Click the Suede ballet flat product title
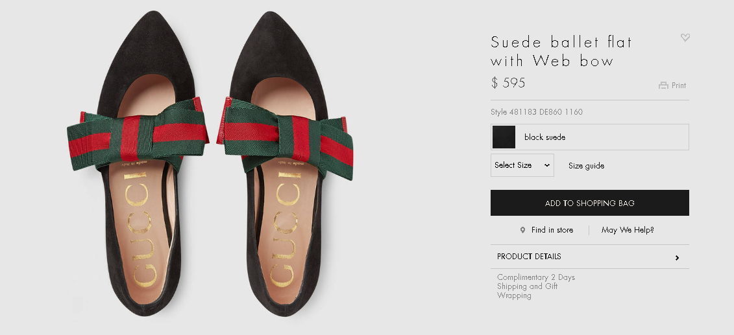 point(561,51)
